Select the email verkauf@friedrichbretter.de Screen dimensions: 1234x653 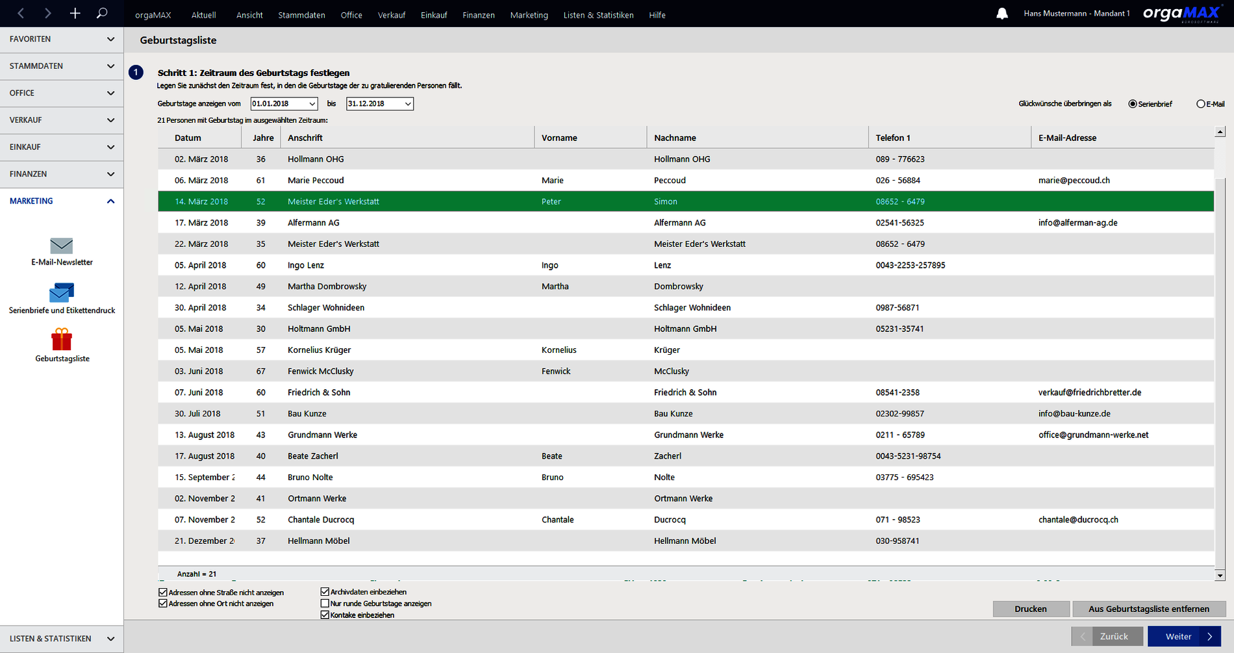1090,392
